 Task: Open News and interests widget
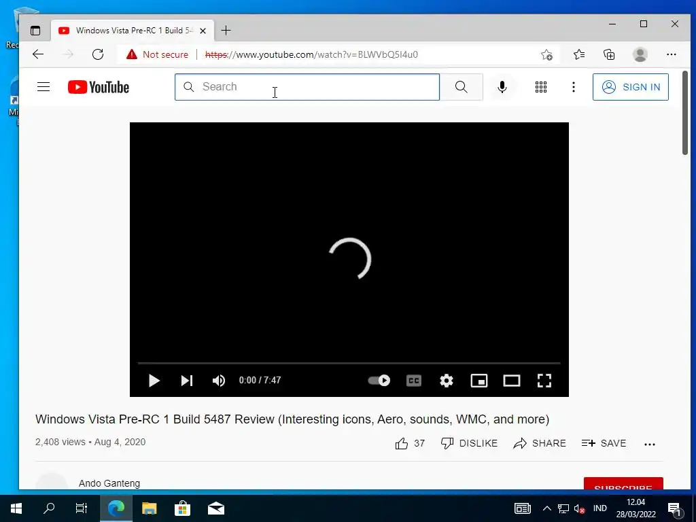(523, 508)
